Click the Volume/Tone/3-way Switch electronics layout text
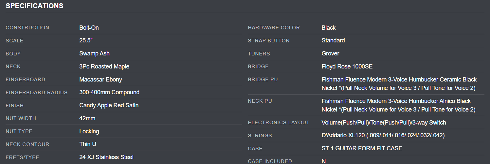The width and height of the screenshot is (490, 164). pos(384,123)
